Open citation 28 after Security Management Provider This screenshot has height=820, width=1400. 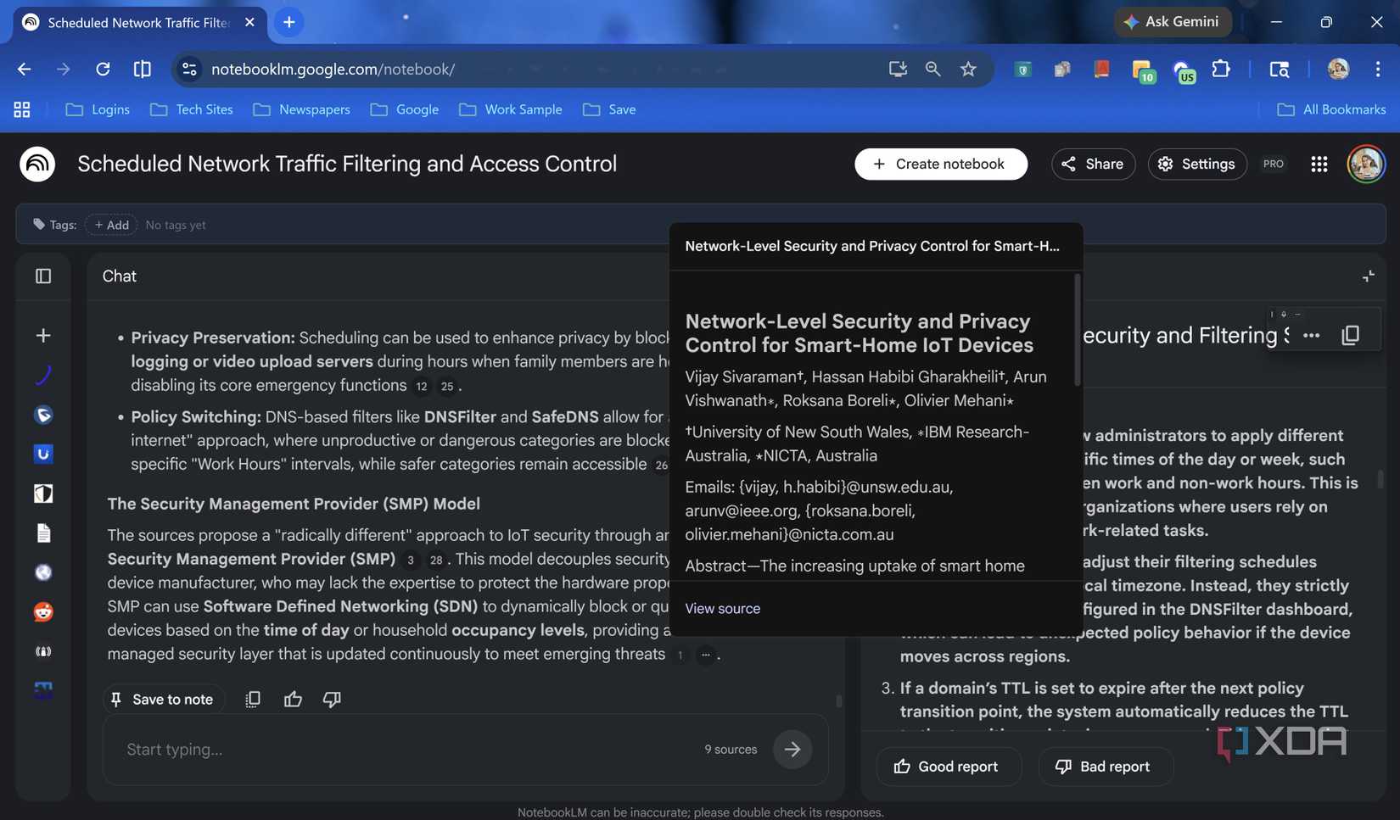(x=436, y=560)
